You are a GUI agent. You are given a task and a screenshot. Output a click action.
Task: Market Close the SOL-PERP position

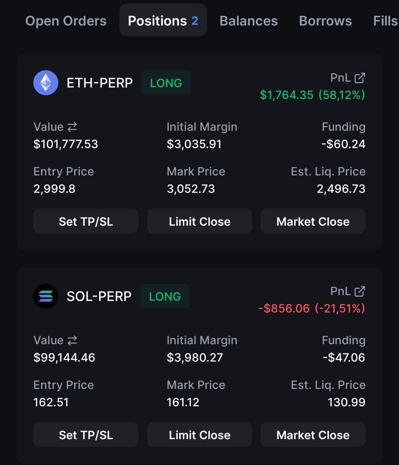313,435
